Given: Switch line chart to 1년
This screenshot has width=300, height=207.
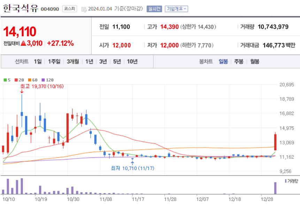Looking at the screenshot, I should point(89,61).
